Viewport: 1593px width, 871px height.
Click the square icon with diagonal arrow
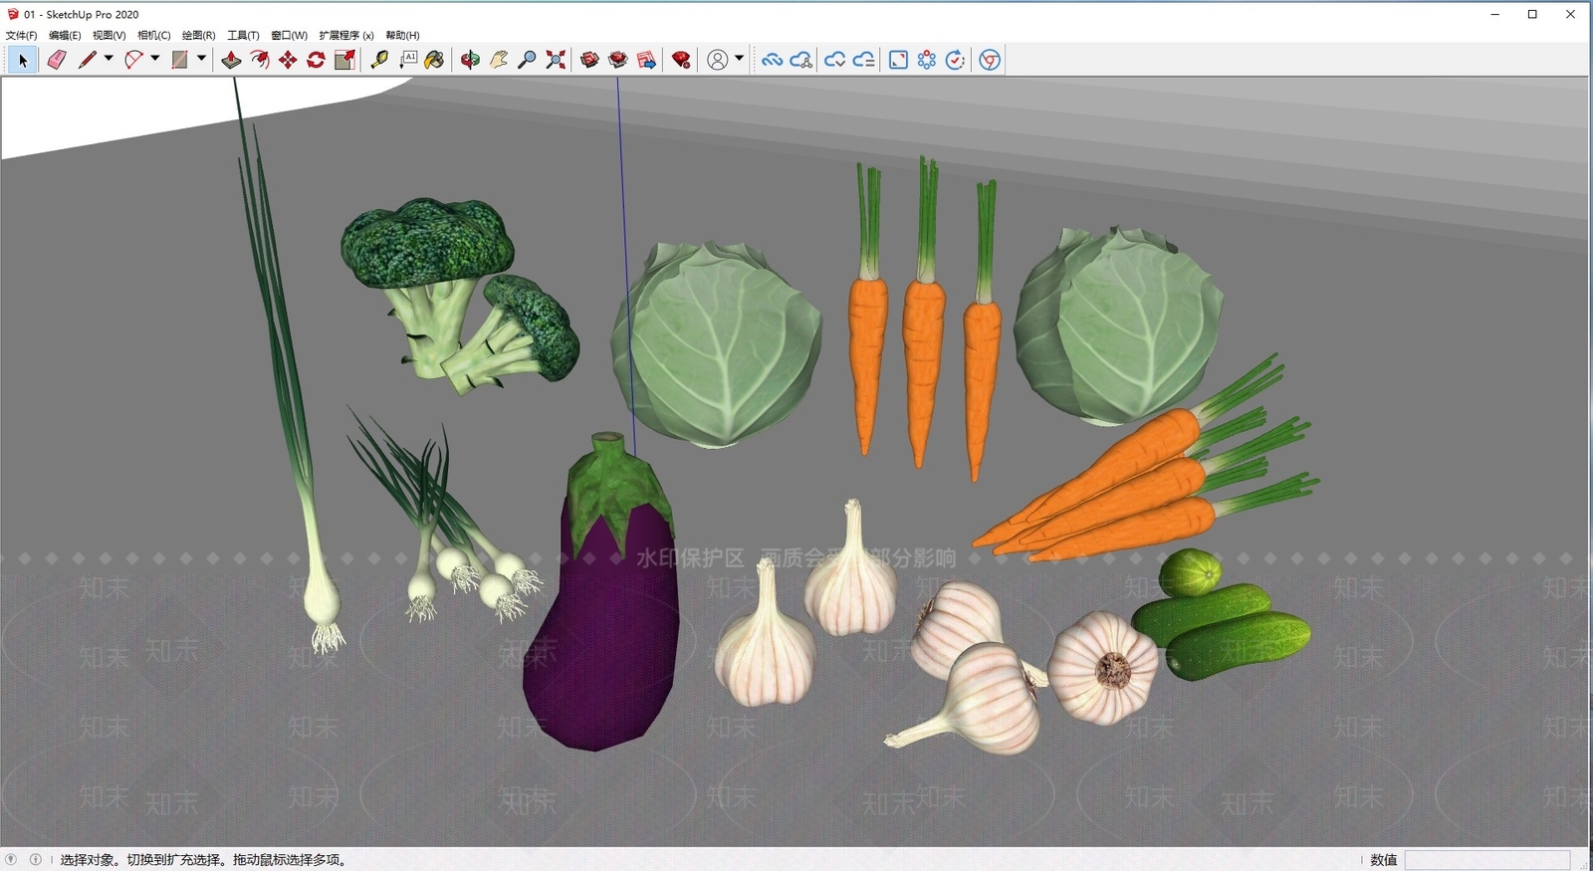(898, 61)
